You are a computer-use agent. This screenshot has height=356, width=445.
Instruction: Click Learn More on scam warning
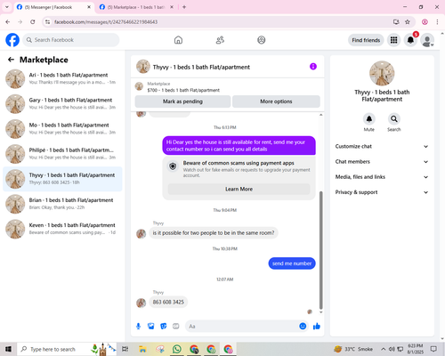pos(239,189)
